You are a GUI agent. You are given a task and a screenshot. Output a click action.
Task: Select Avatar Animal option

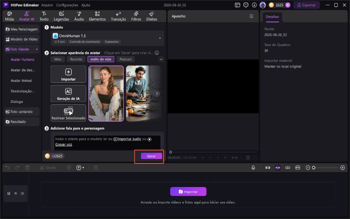(21, 81)
